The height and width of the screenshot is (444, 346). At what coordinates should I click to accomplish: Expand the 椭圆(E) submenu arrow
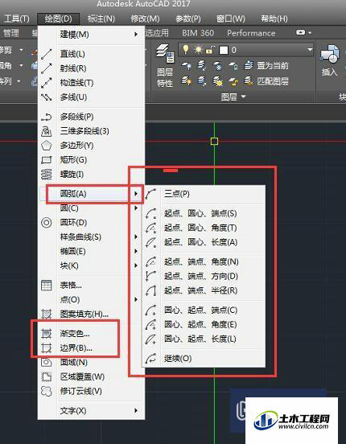click(x=136, y=251)
